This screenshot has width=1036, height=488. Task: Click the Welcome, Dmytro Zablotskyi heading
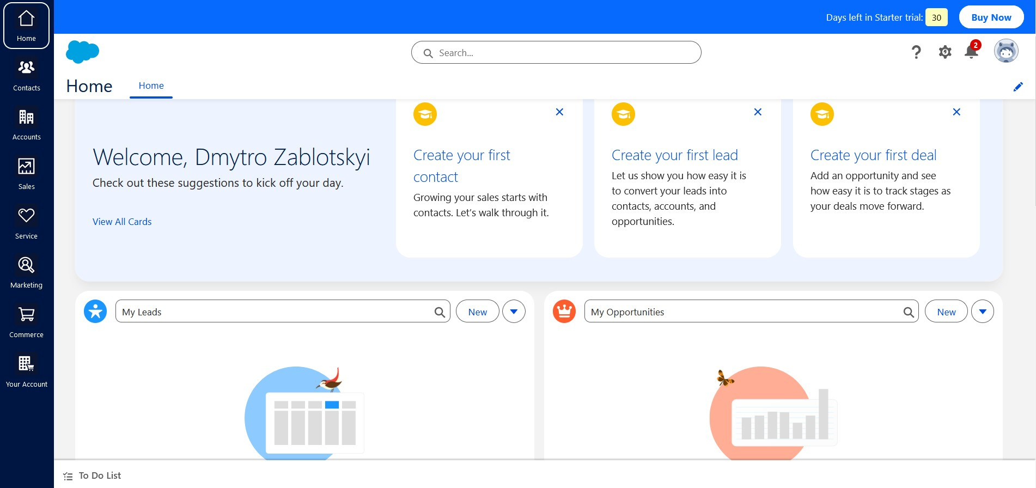pyautogui.click(x=231, y=157)
